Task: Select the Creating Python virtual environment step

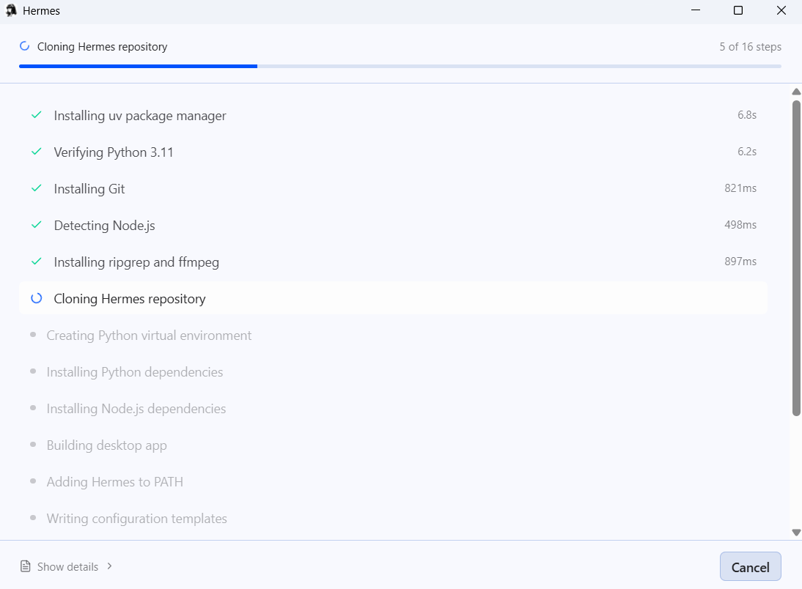Action: coord(394,336)
